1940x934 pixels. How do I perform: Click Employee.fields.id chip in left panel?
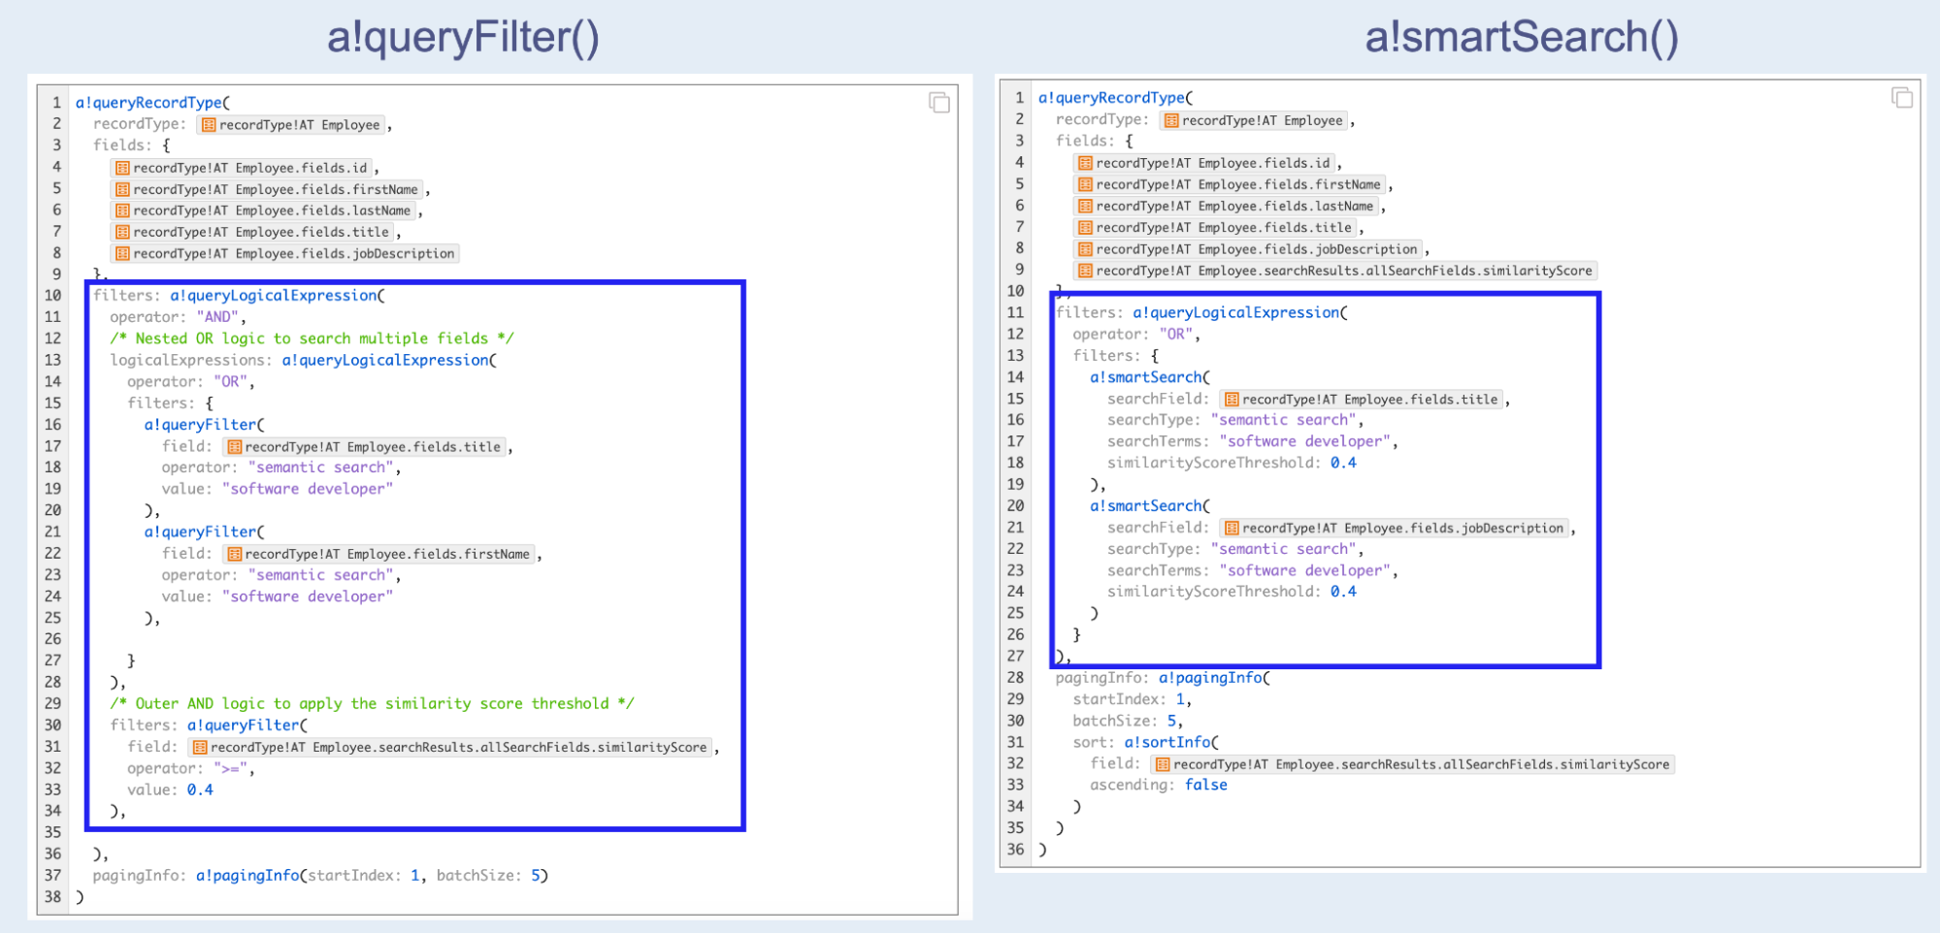(242, 168)
